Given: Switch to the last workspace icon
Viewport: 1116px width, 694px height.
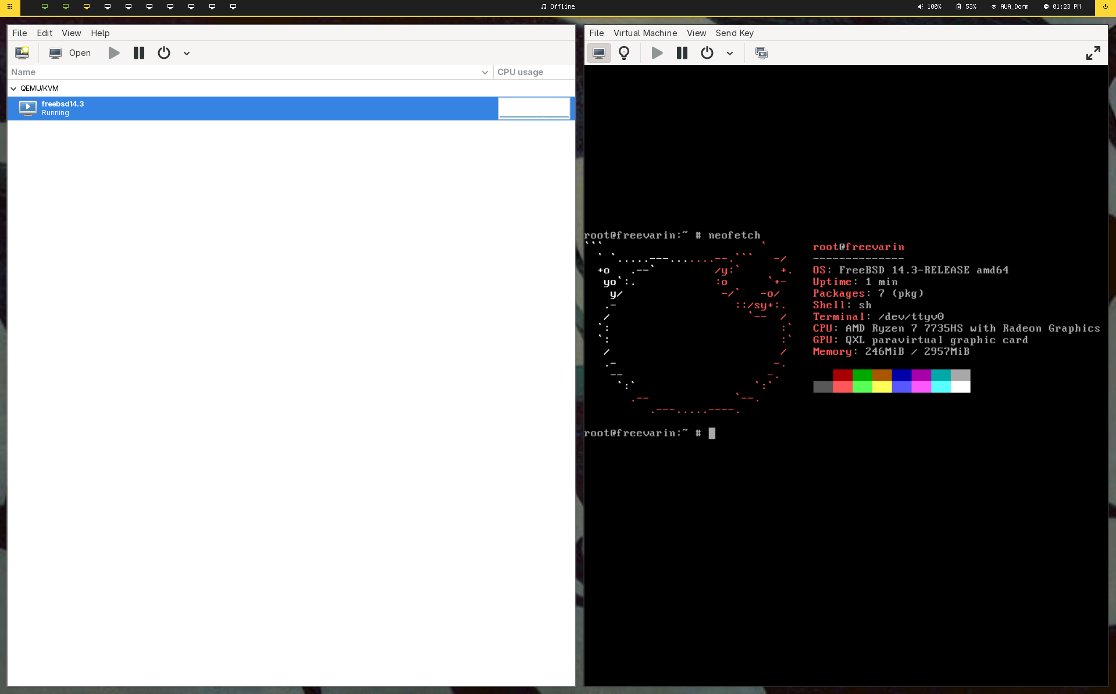Looking at the screenshot, I should [233, 7].
